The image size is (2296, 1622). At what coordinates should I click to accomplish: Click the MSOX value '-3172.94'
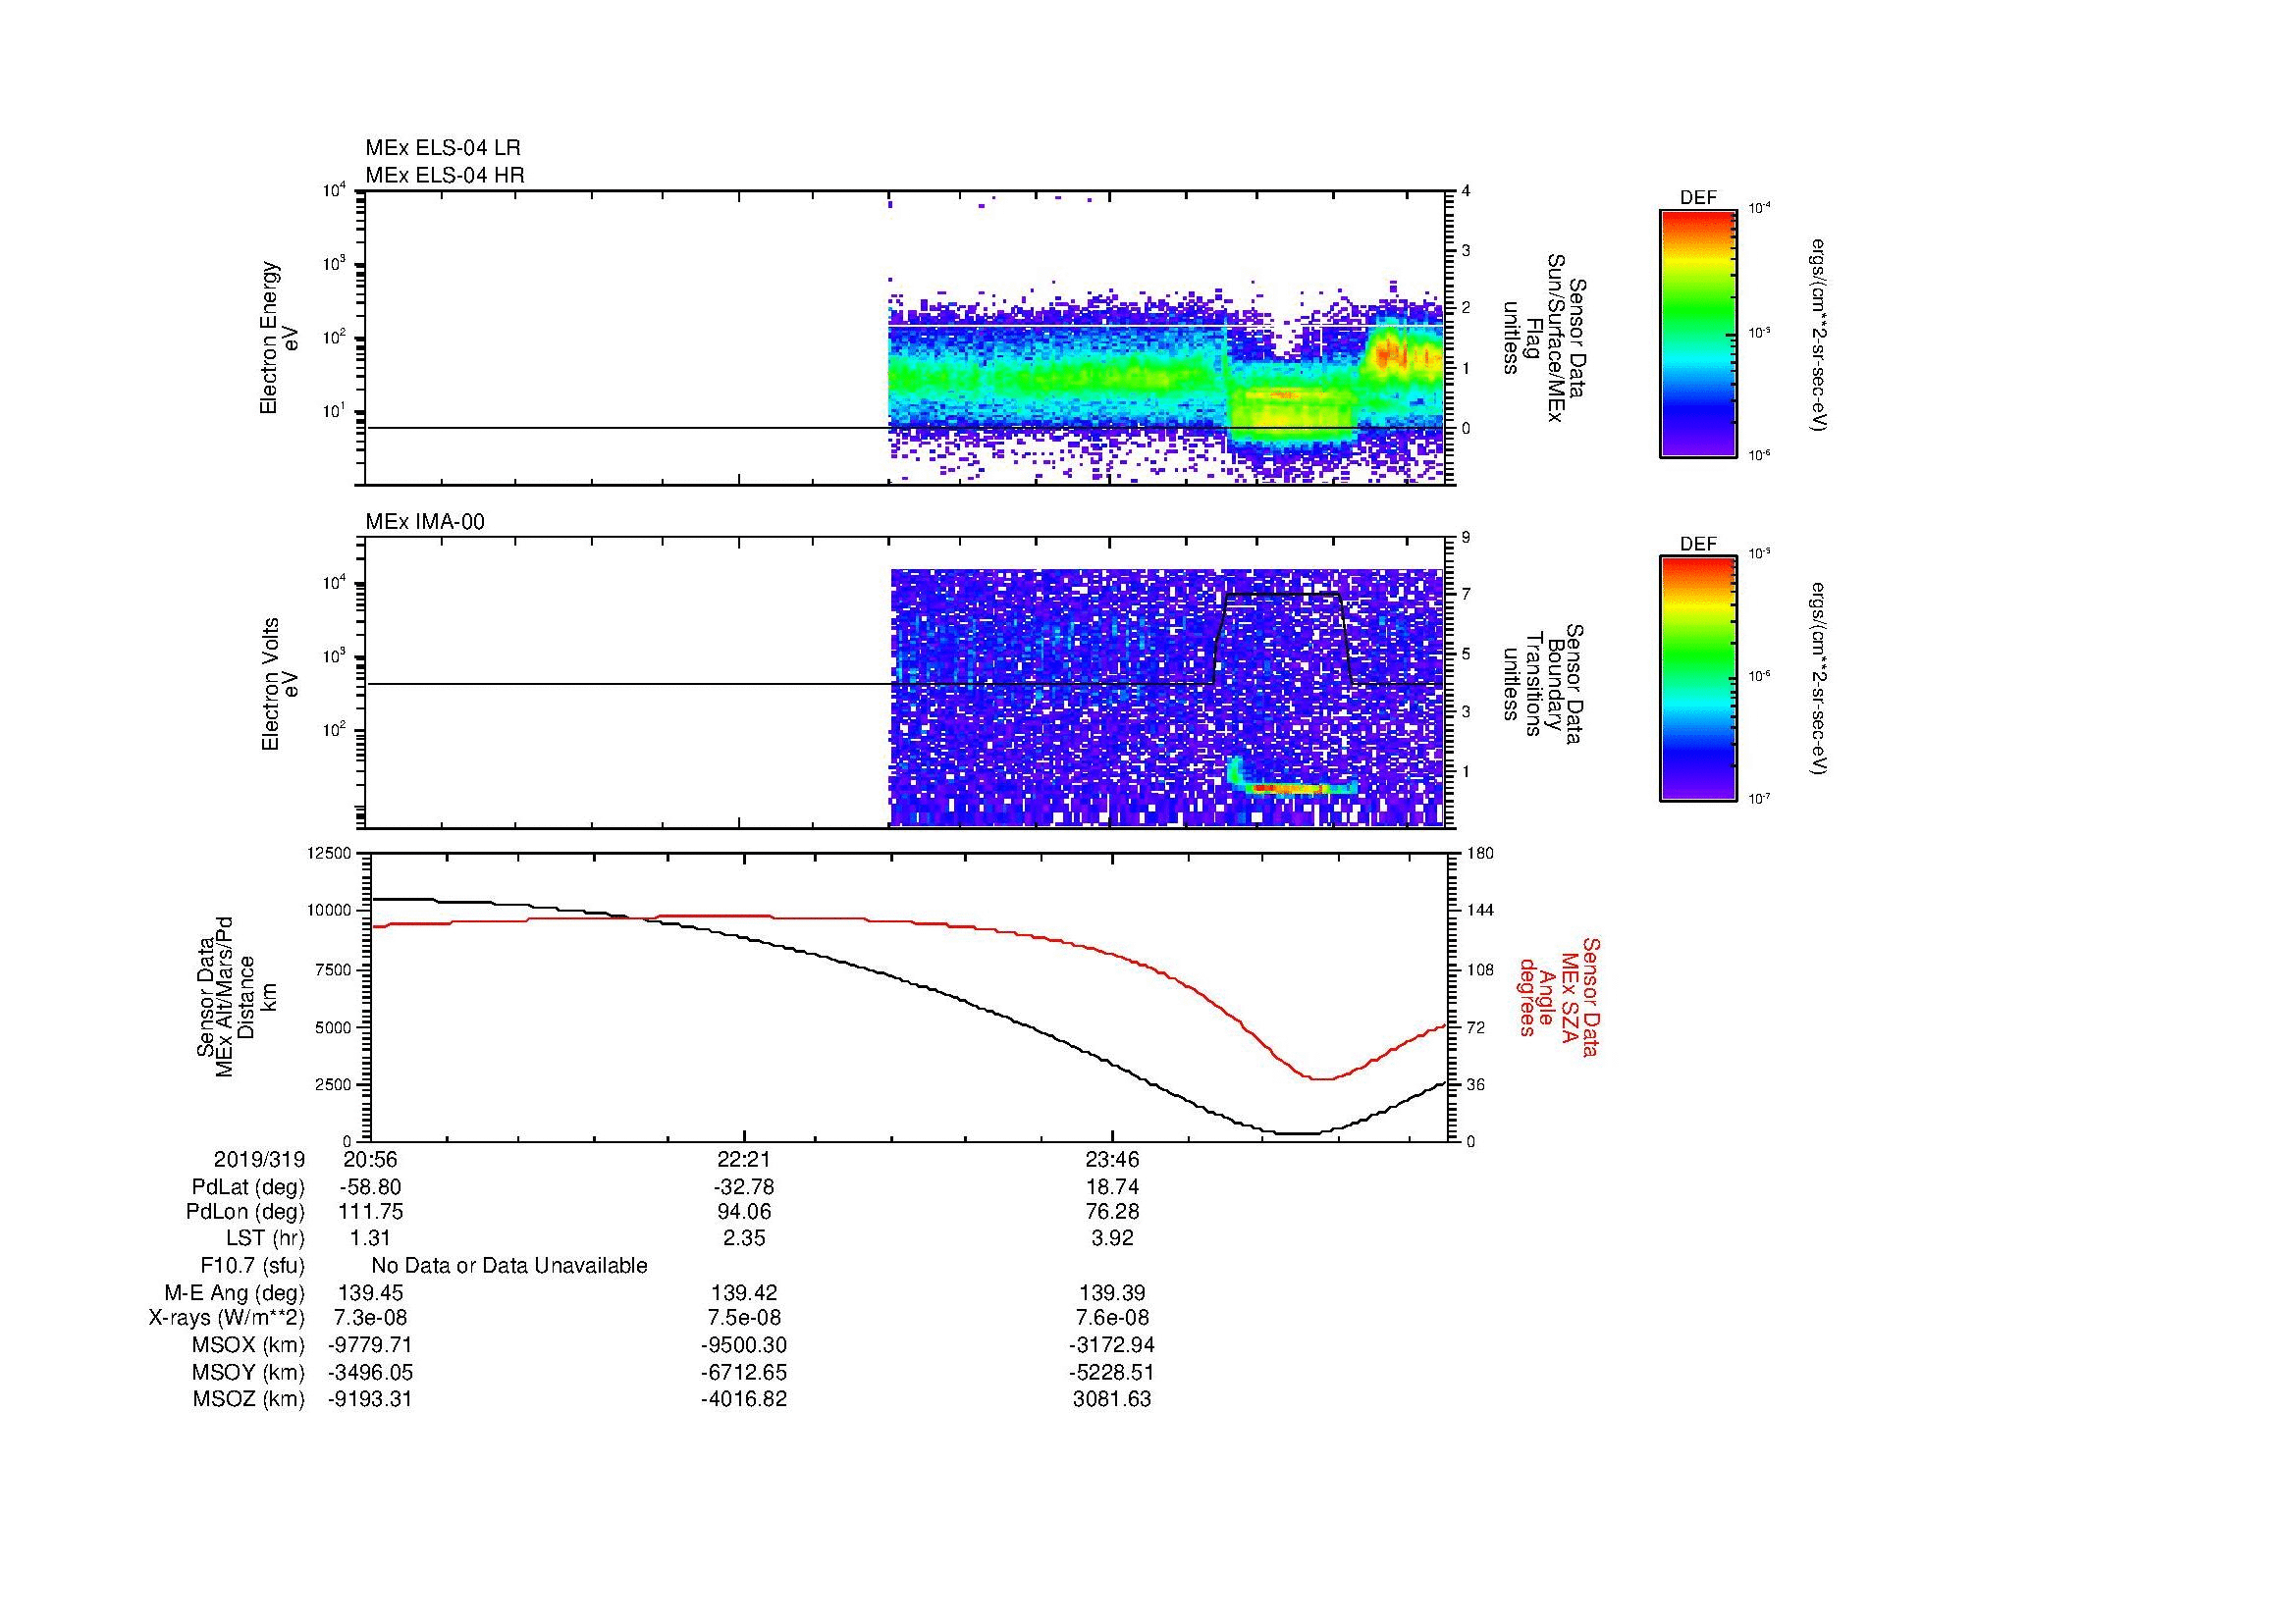click(x=1112, y=1345)
